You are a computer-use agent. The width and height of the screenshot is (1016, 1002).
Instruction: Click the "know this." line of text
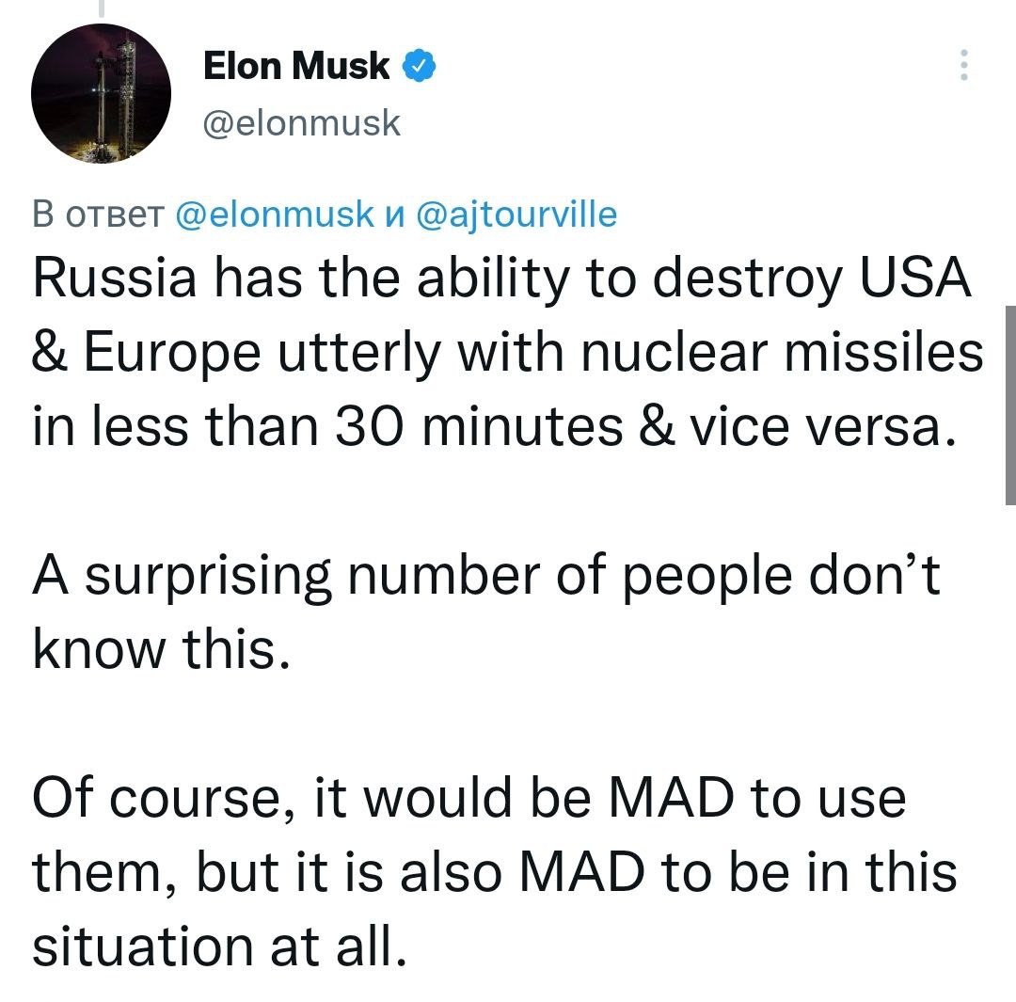coord(158,649)
